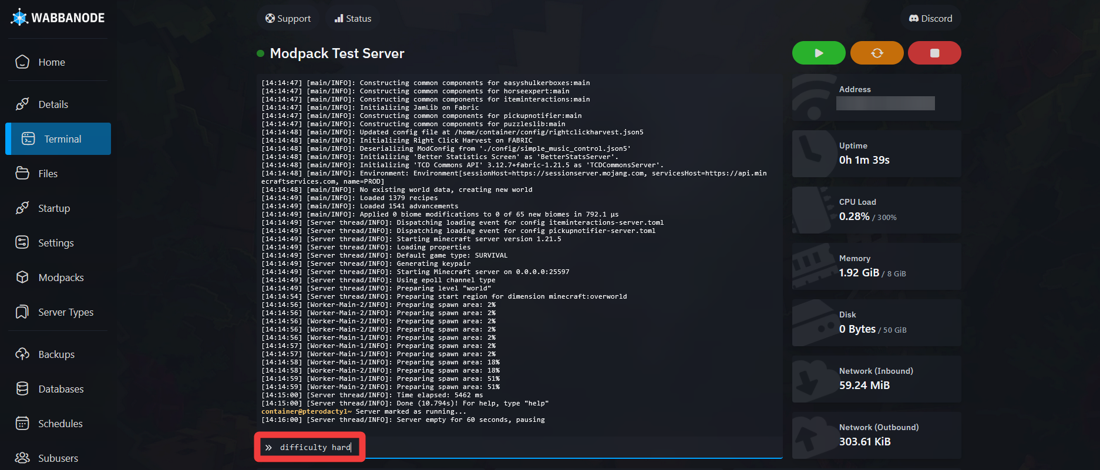
Task: Open Details section
Action: tap(53, 104)
